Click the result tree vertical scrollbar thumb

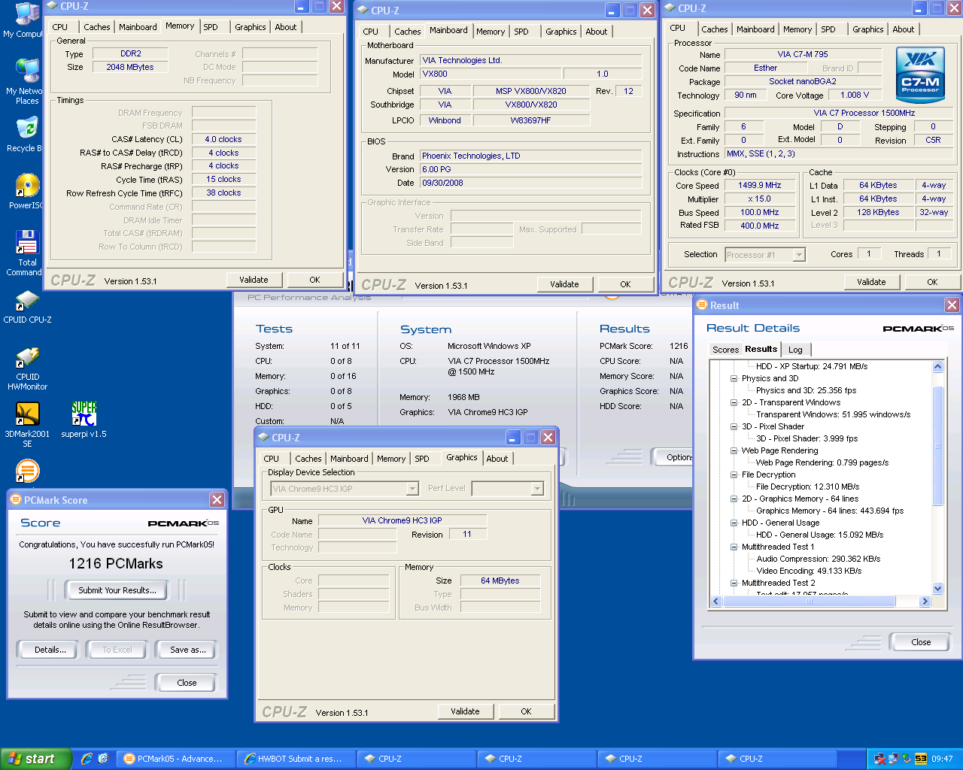(937, 446)
